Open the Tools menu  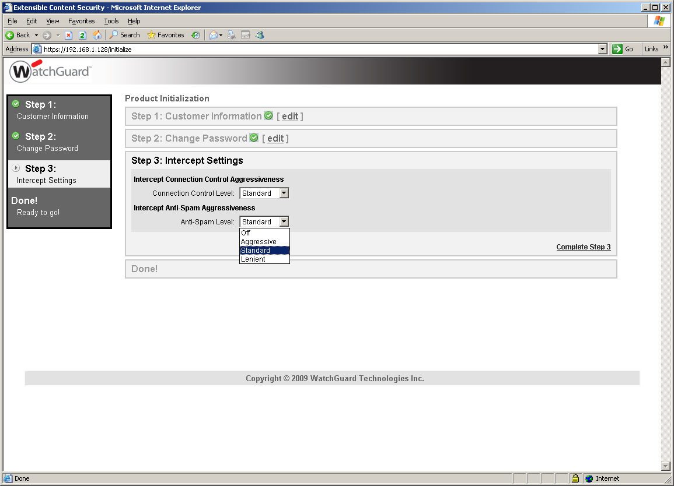[x=111, y=21]
